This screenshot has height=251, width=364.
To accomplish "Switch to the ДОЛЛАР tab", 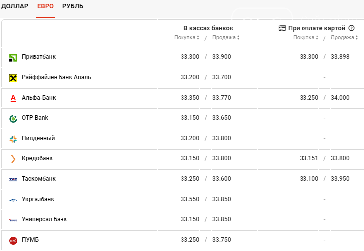I will pyautogui.click(x=15, y=6).
